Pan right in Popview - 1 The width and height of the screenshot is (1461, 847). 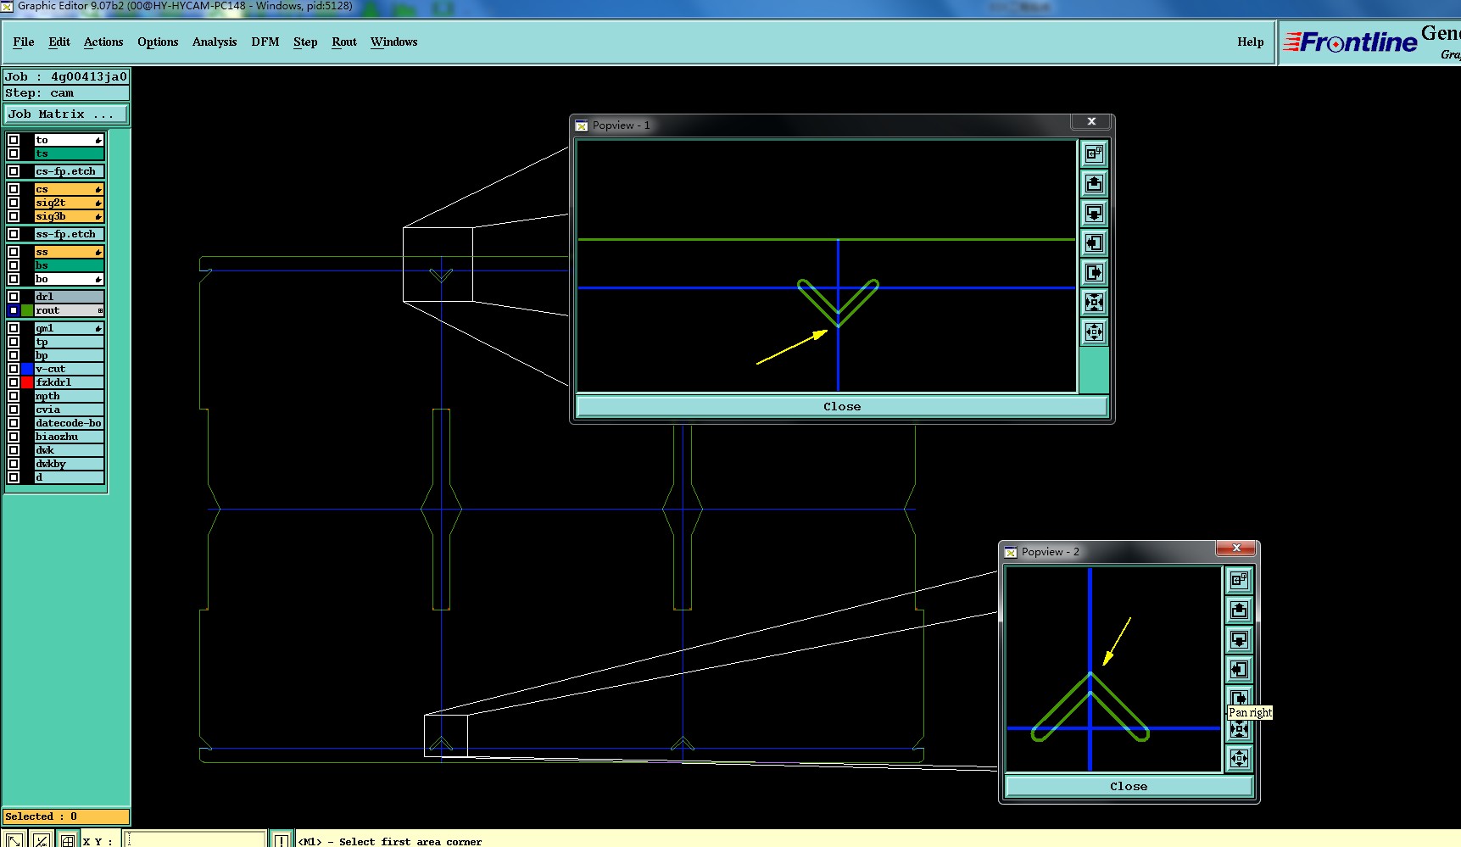pos(1094,272)
